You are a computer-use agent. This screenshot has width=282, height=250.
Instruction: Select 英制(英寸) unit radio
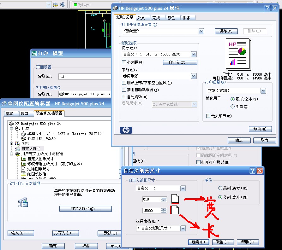pyautogui.click(x=220, y=188)
